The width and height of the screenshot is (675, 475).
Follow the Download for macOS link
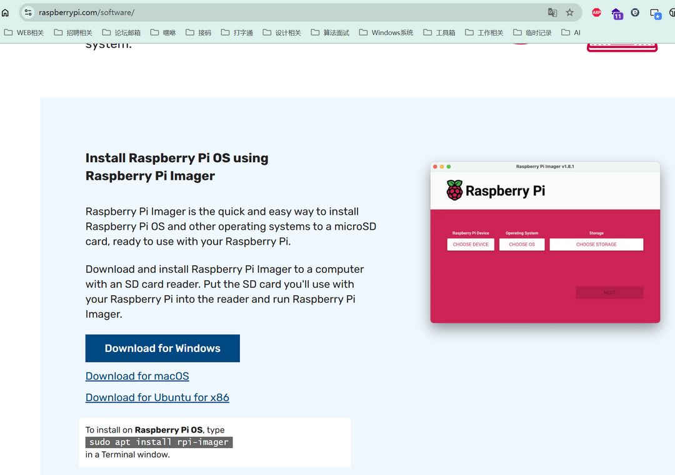(x=137, y=376)
